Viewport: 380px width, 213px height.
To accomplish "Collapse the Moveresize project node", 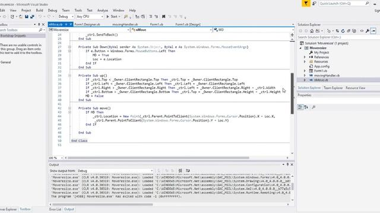I will pyautogui.click(x=301, y=48).
